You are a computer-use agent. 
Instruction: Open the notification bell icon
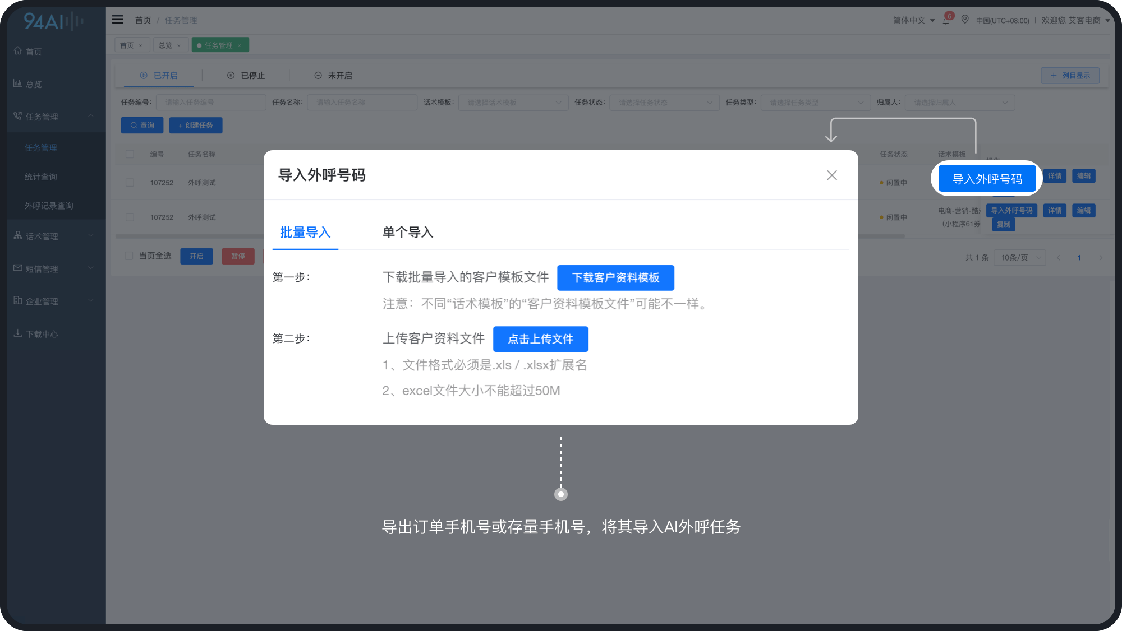pos(946,20)
